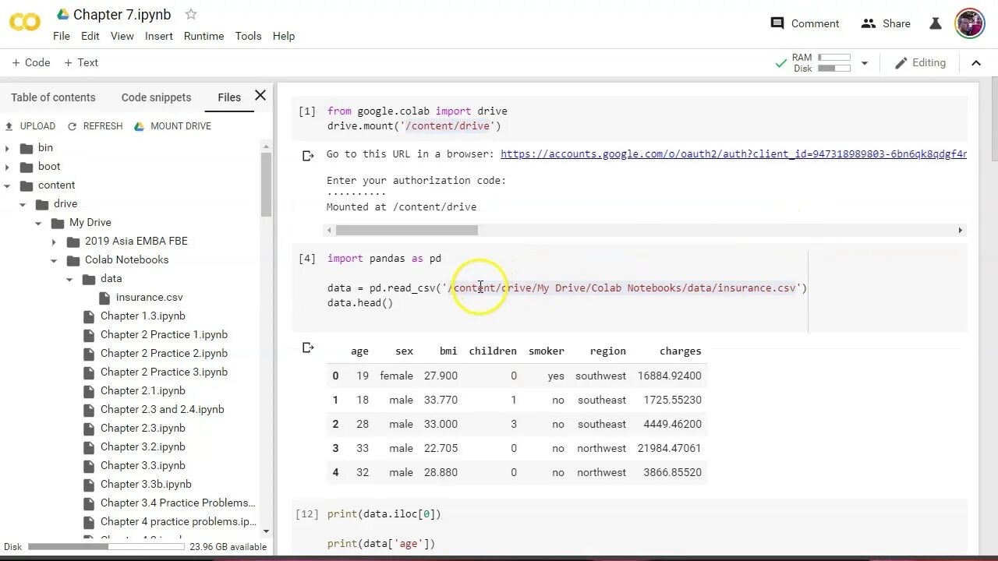Click the RAM/Disk connected checkmark indicator
The width and height of the screenshot is (998, 561).
780,63
